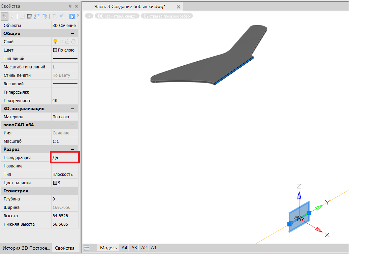This screenshot has width=388, height=254.
Task: Toggle the layer lock icon
Action: [x=67, y=41]
